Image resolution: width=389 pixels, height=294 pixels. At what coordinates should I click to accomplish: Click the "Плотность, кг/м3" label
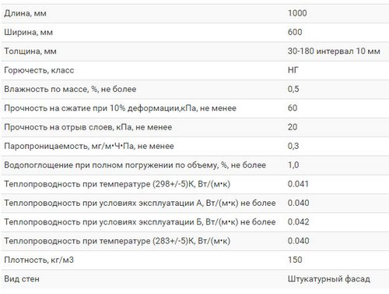[39, 260]
